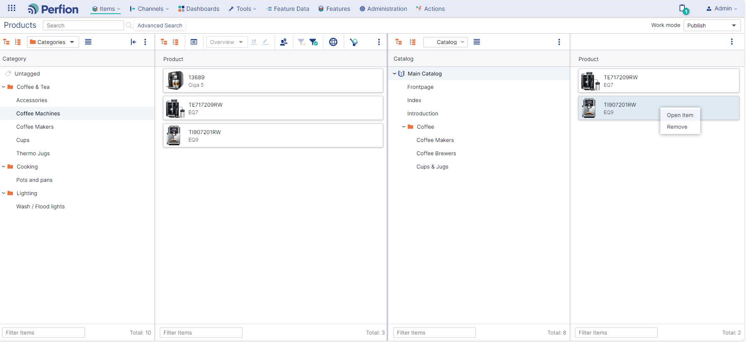Click the funnel with checkmark filter icon
The image size is (746, 342).
coord(314,42)
